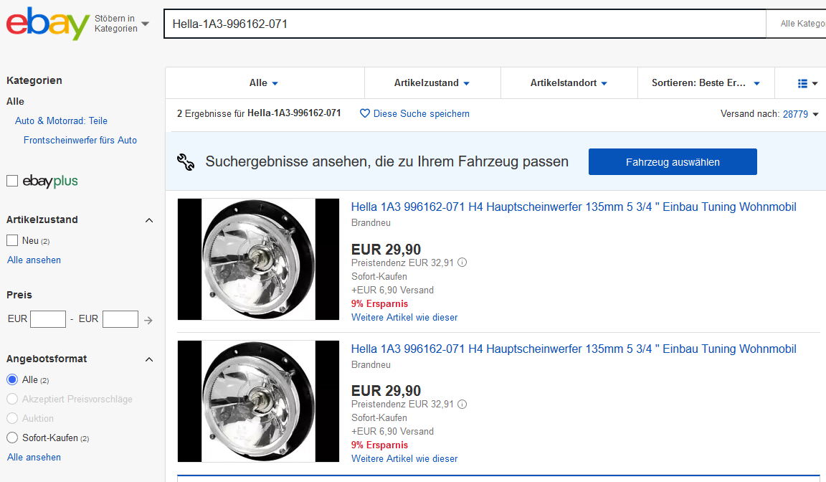Enable the eBay Plus checkbox

click(12, 181)
